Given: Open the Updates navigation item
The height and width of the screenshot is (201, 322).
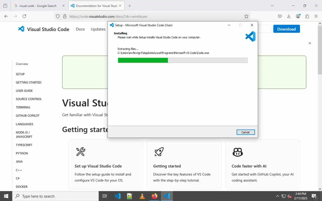Looking at the screenshot, I should 98,29.
